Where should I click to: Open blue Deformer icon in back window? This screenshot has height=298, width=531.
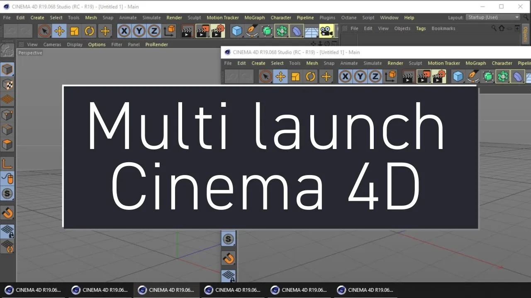297,31
